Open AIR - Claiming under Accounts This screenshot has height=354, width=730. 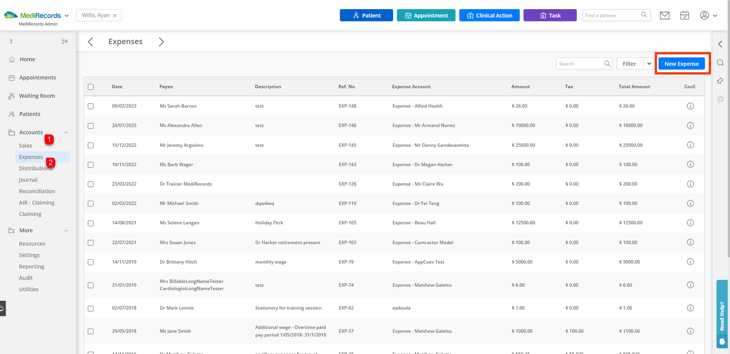tap(37, 203)
